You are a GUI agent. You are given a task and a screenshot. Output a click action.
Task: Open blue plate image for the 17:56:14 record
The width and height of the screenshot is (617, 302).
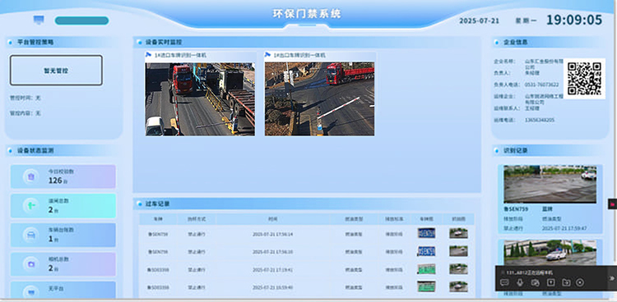(x=426, y=233)
